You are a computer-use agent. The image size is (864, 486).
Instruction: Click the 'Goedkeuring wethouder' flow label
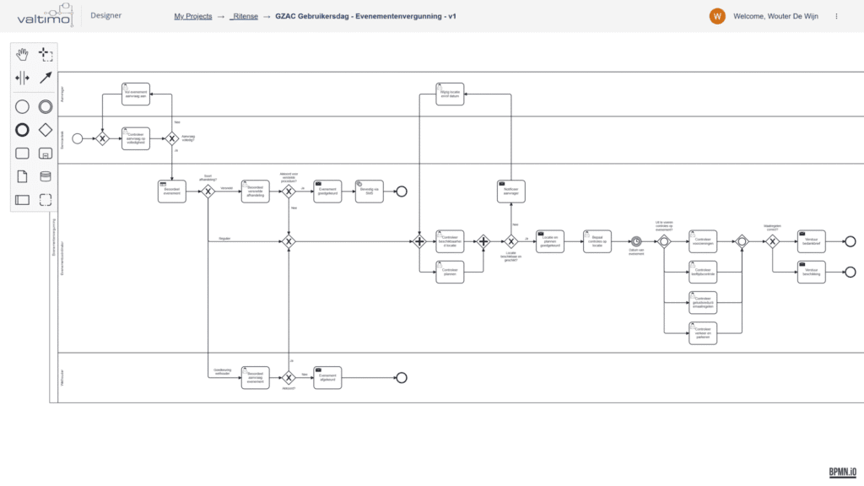tap(222, 372)
